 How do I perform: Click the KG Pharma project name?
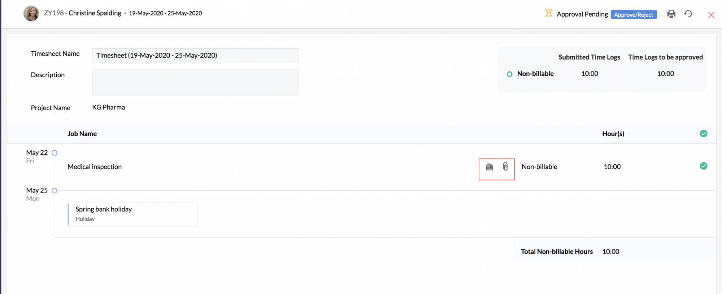109,107
